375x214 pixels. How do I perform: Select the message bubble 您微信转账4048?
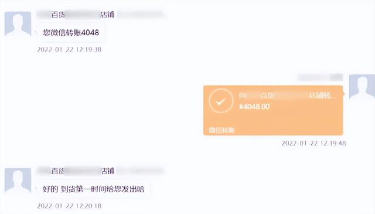71,32
